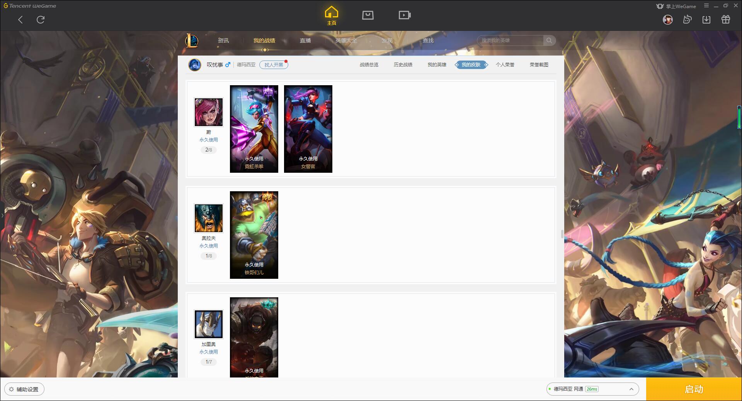Click the 1/8 skin count under 奥拉夫
This screenshot has height=401, width=742.
tap(209, 256)
